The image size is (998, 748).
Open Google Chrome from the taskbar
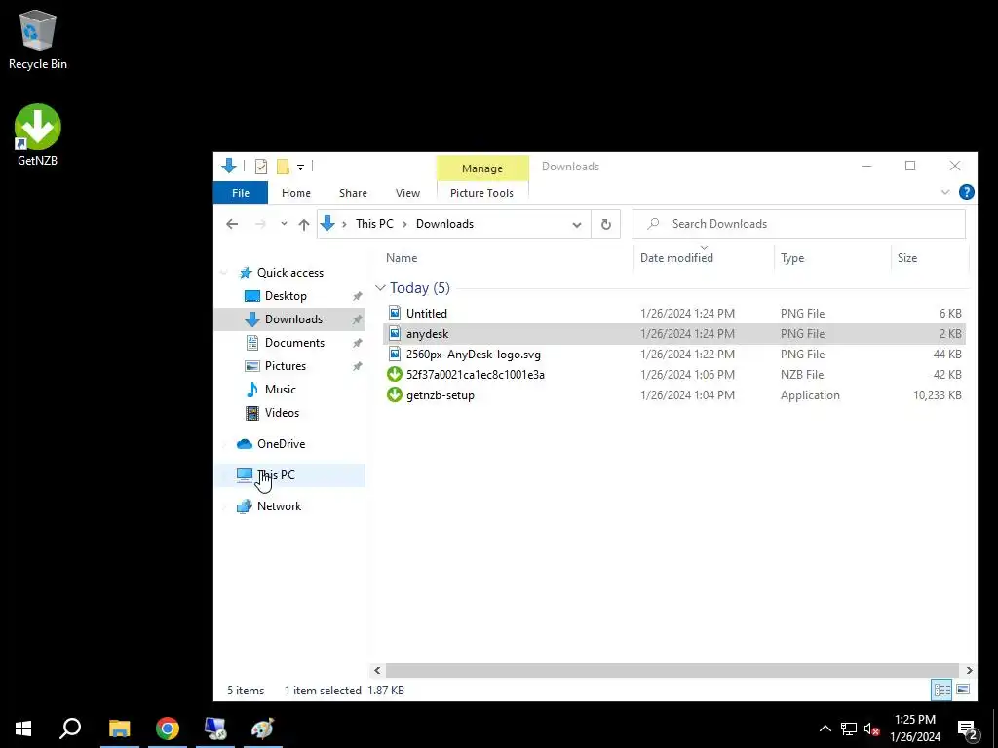click(168, 729)
